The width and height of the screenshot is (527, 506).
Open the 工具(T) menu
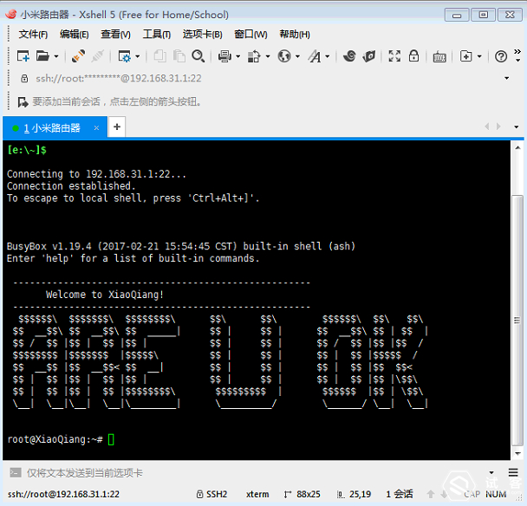[157, 34]
